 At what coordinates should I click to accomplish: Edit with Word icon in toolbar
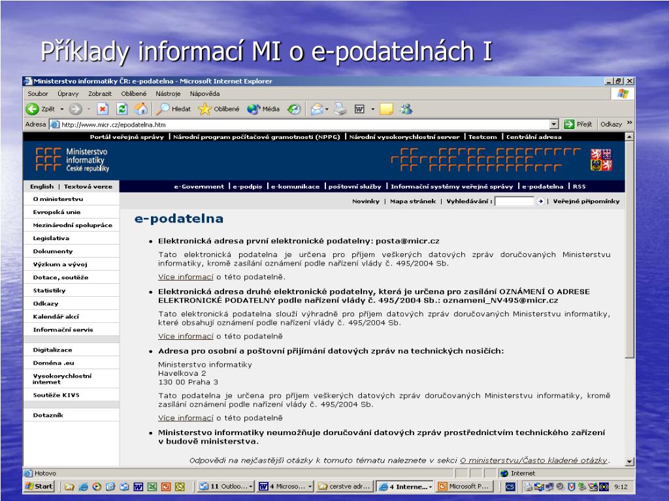pos(360,110)
